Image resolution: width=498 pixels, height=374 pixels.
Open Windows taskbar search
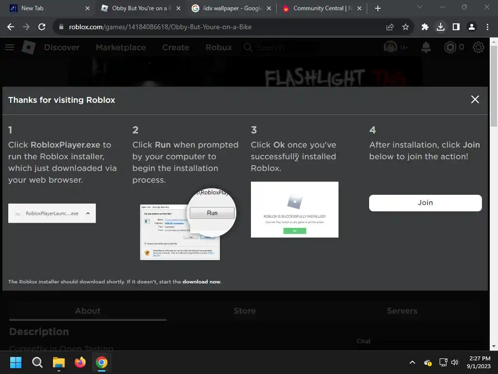pos(37,362)
